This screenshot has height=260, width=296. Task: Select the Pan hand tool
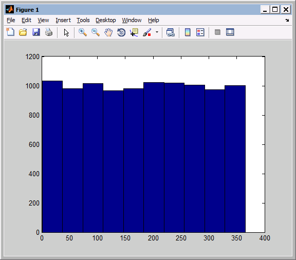(x=108, y=32)
